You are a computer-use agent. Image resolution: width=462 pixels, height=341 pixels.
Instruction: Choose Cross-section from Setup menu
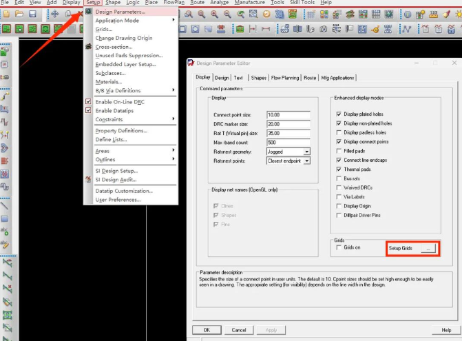coord(114,47)
